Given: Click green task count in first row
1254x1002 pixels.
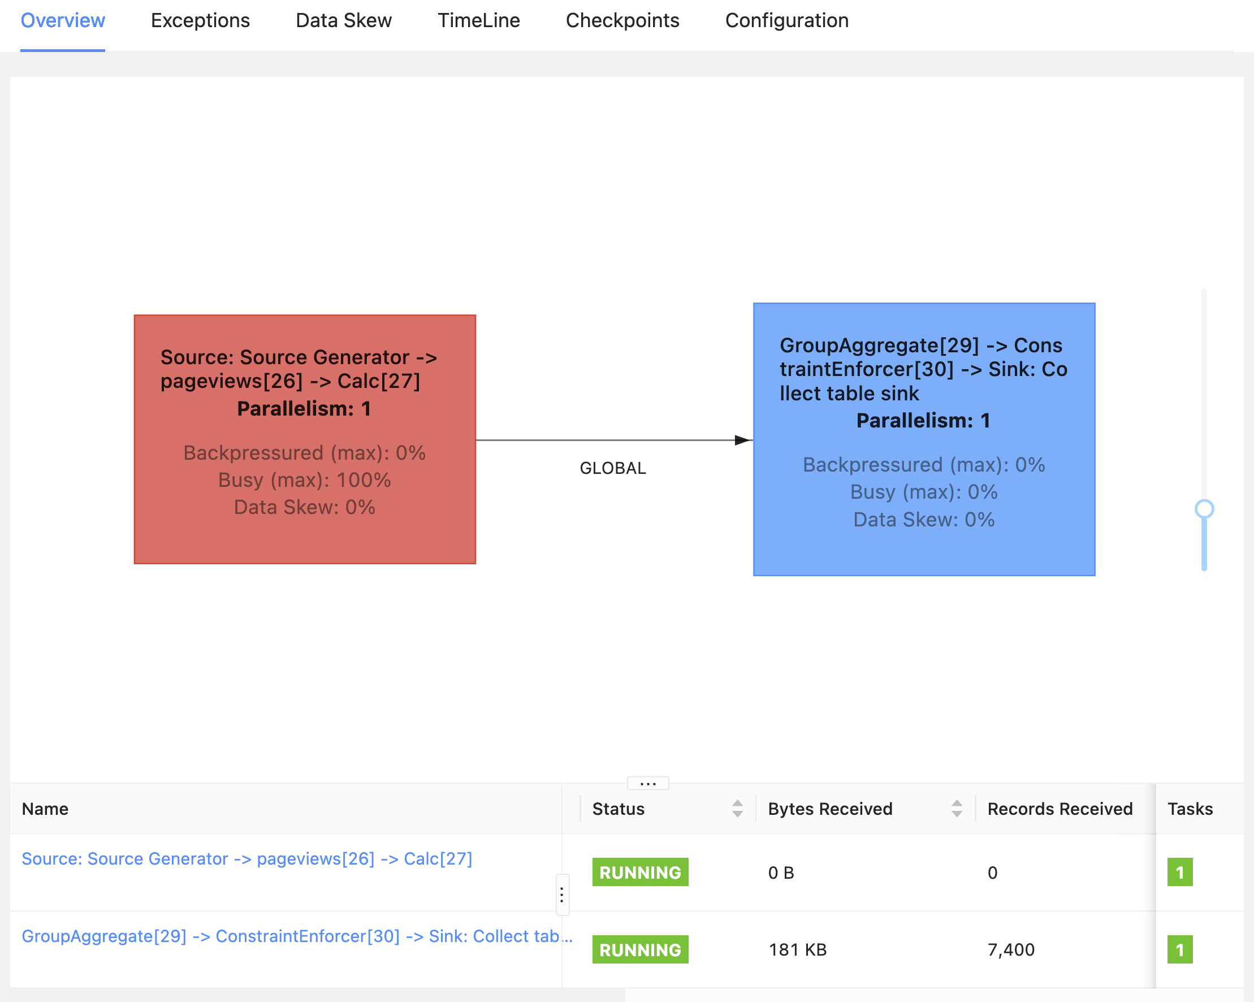Looking at the screenshot, I should 1179,873.
